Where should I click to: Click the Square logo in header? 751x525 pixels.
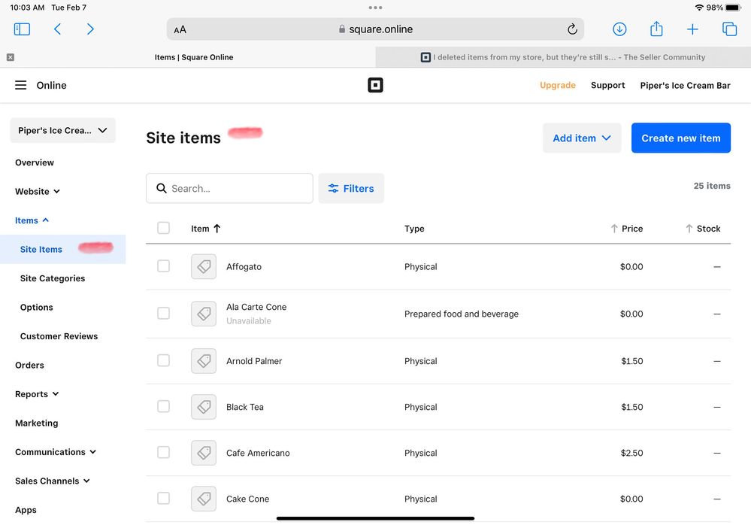click(x=375, y=86)
